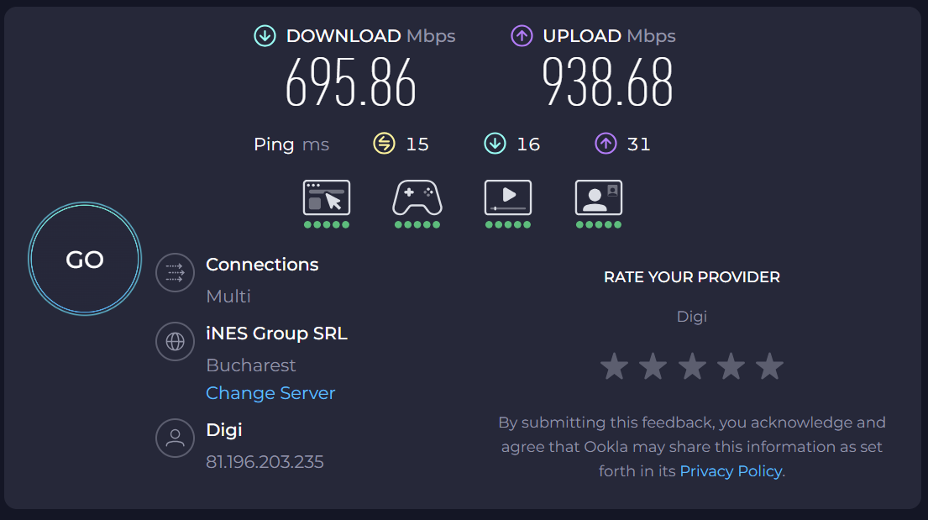928x520 pixels.
Task: Click the Digi user profile icon
Action: click(x=175, y=438)
